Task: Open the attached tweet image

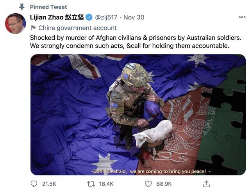Action: pyautogui.click(x=138, y=115)
